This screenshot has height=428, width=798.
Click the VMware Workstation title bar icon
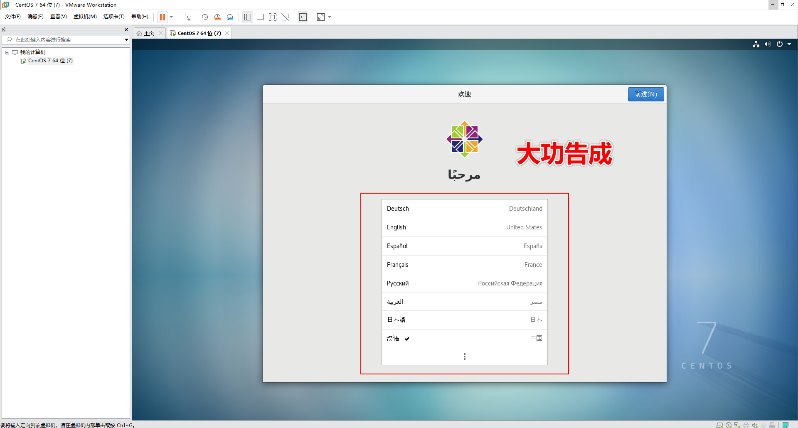click(6, 5)
